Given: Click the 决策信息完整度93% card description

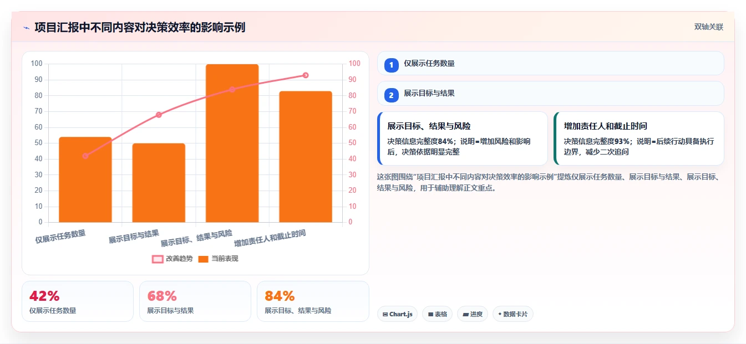Looking at the screenshot, I should click(639, 146).
